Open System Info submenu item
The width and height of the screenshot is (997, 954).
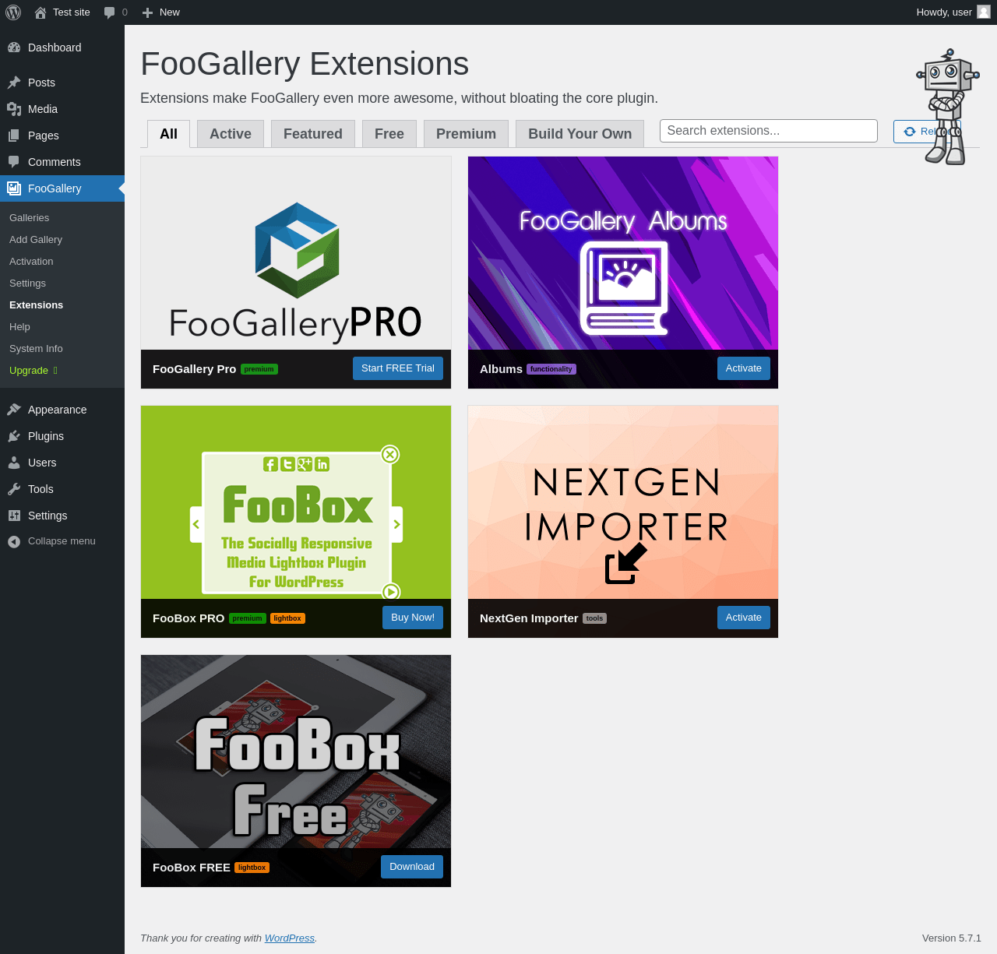(x=36, y=349)
